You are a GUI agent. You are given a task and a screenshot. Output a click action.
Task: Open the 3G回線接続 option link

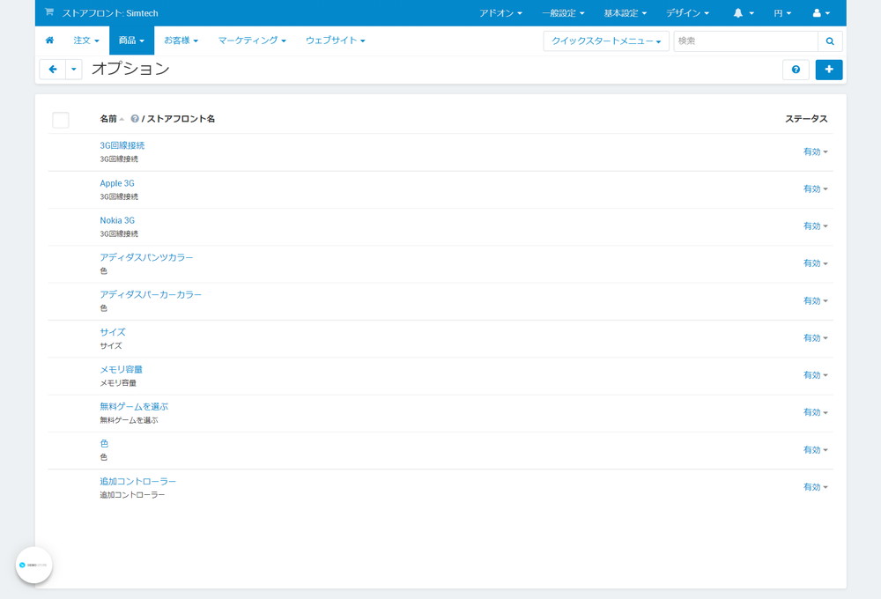(x=122, y=145)
